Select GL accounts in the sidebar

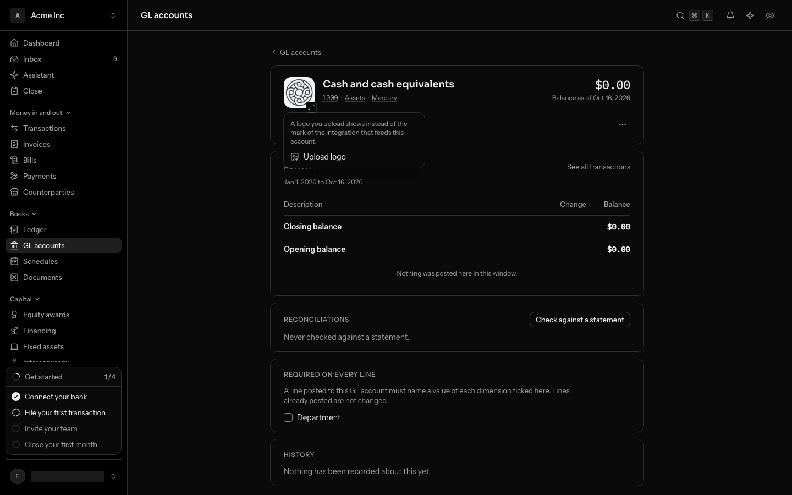coord(63,245)
